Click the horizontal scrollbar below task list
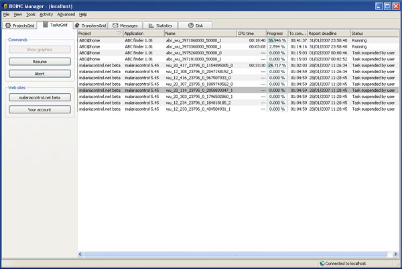 pos(234,254)
